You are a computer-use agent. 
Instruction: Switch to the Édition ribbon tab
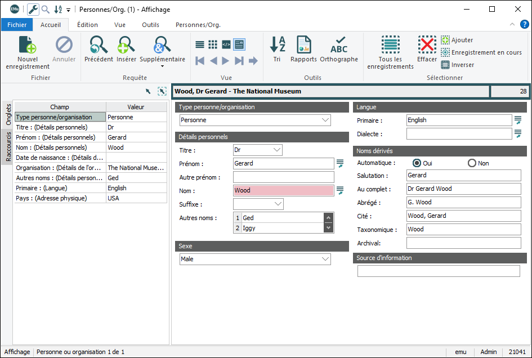[x=87, y=25]
